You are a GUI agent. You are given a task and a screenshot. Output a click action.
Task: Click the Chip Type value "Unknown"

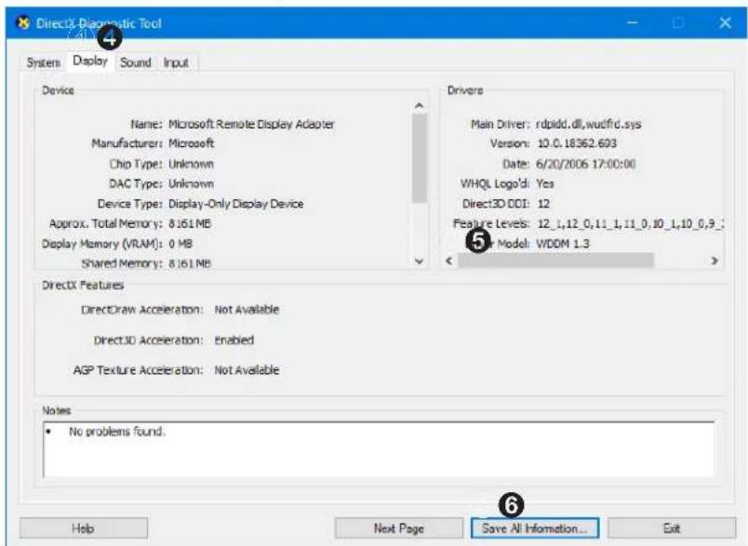[192, 164]
